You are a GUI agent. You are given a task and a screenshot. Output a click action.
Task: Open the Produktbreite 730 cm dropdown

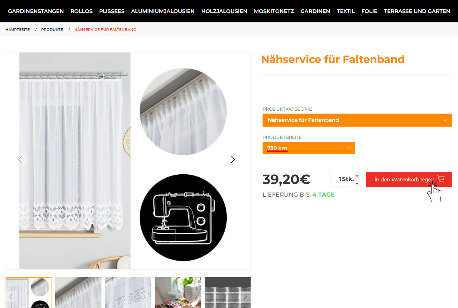click(309, 148)
